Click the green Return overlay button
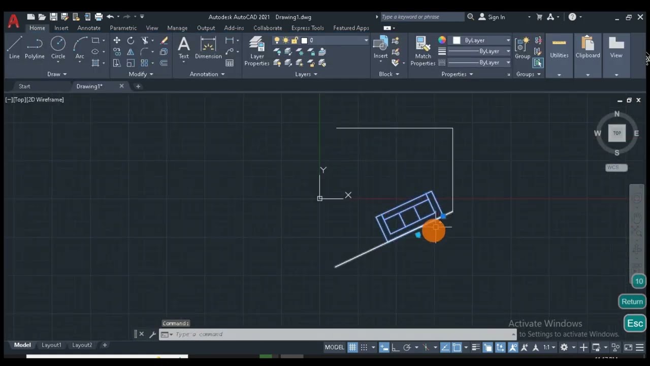Viewport: 650px width, 366px height. (632, 301)
